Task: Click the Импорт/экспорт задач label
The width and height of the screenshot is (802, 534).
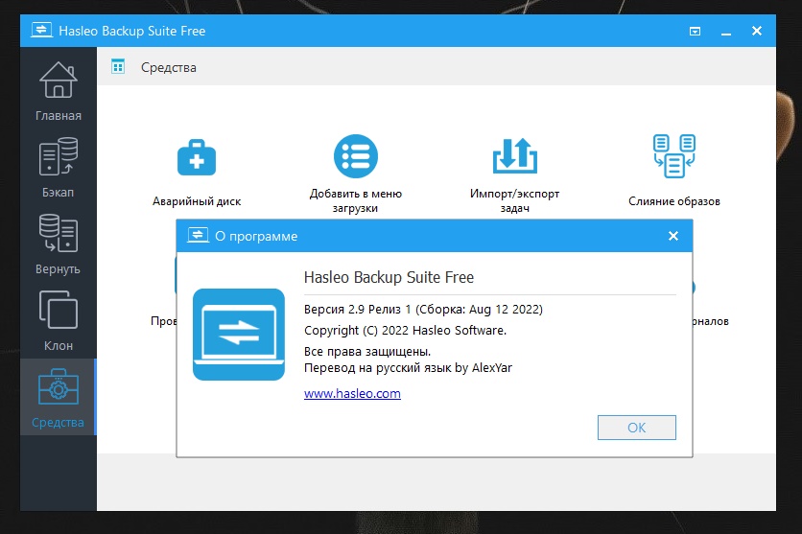Action: click(x=514, y=200)
